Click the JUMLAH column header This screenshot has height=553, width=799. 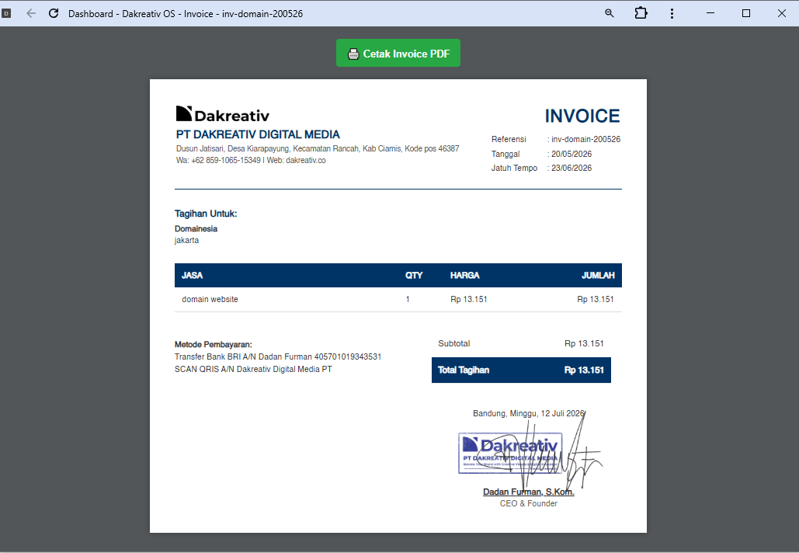pyautogui.click(x=598, y=275)
